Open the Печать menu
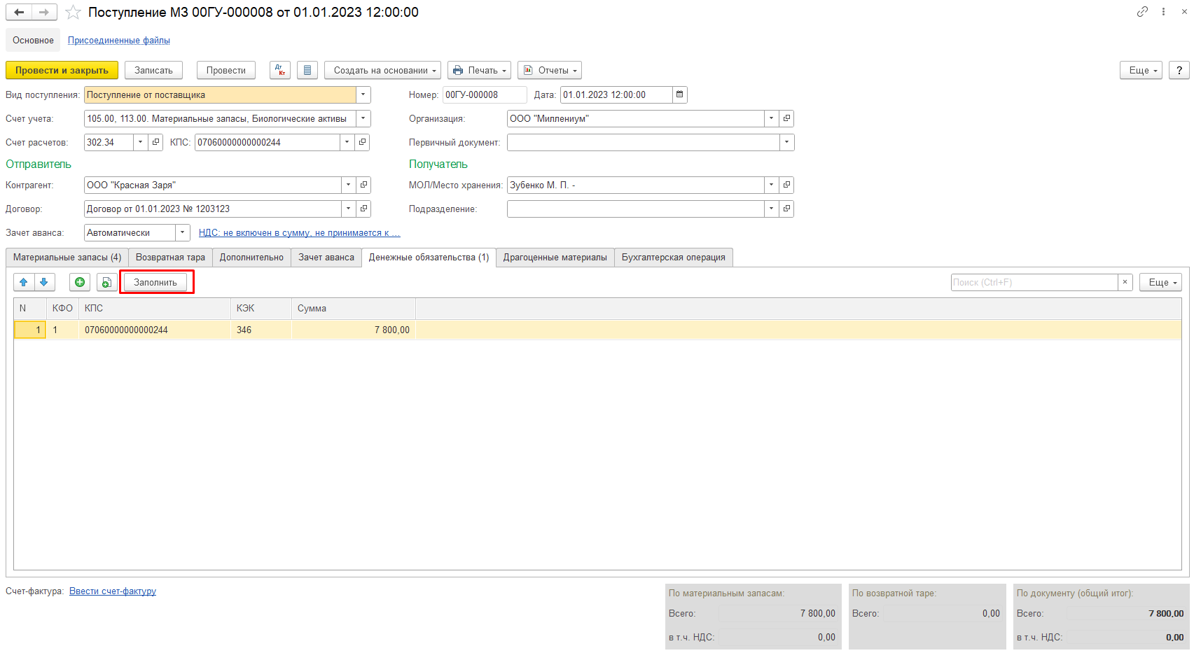1201x653 pixels. coord(479,70)
